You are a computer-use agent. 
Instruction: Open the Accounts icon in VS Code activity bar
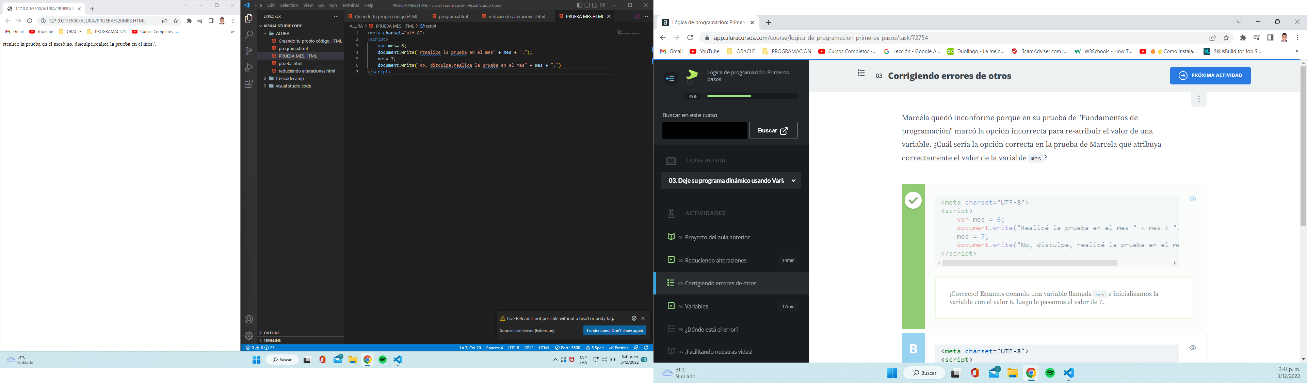(x=248, y=320)
